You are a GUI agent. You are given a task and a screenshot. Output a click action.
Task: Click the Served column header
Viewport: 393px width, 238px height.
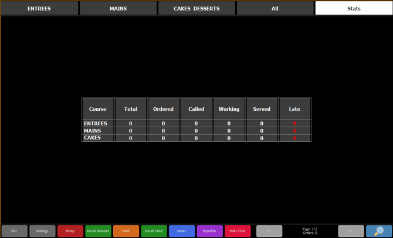click(262, 109)
